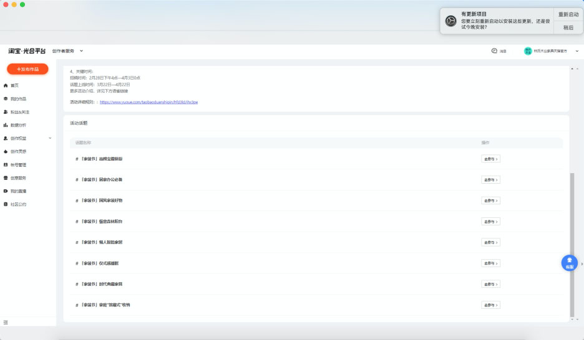Click the vertical scrollbar on the page
584x340 pixels.
coord(572,243)
